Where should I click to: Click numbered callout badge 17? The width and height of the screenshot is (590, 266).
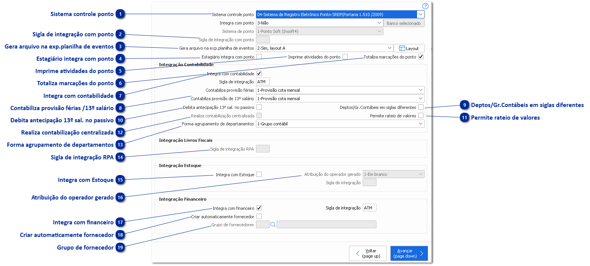[x=120, y=222]
